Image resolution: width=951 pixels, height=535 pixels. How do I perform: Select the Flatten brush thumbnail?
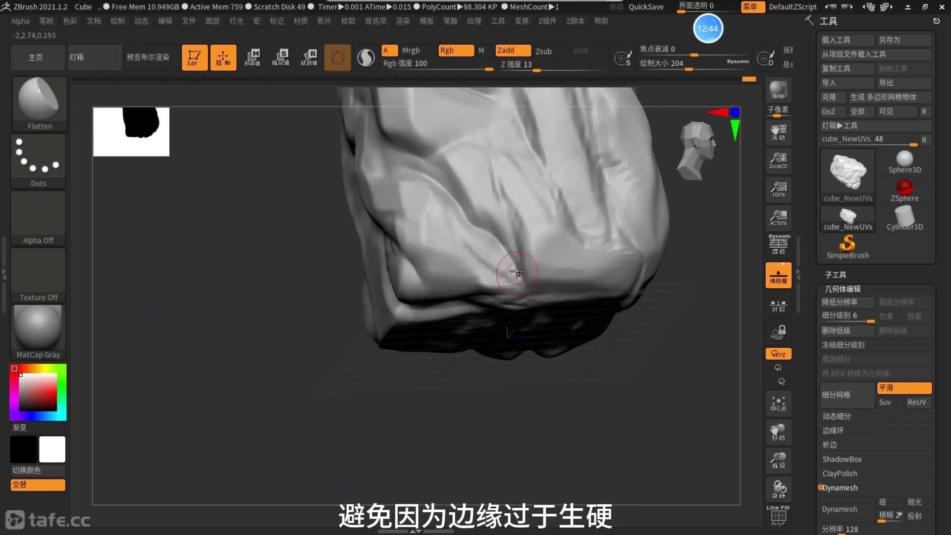pos(39,103)
